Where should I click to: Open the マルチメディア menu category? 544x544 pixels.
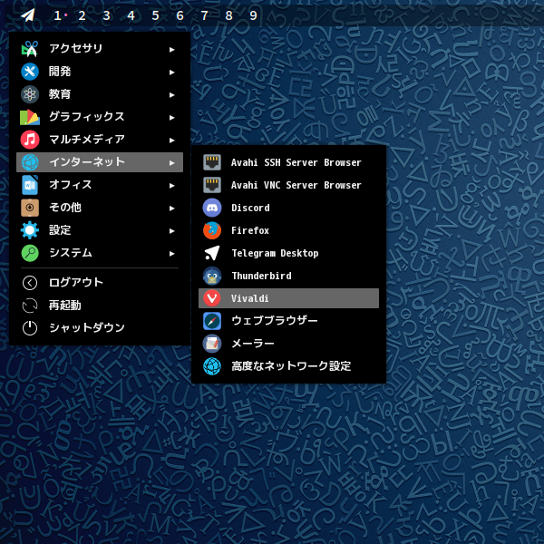[x=87, y=140]
